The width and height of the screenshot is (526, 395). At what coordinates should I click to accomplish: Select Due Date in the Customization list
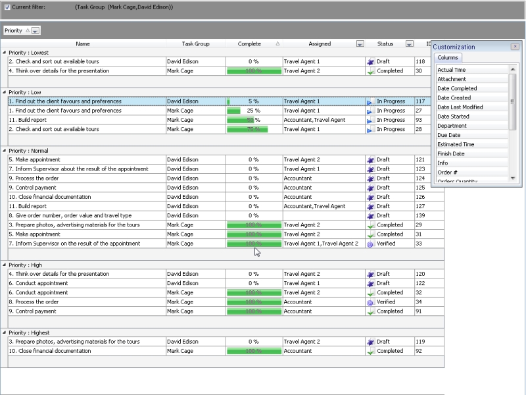pos(472,136)
